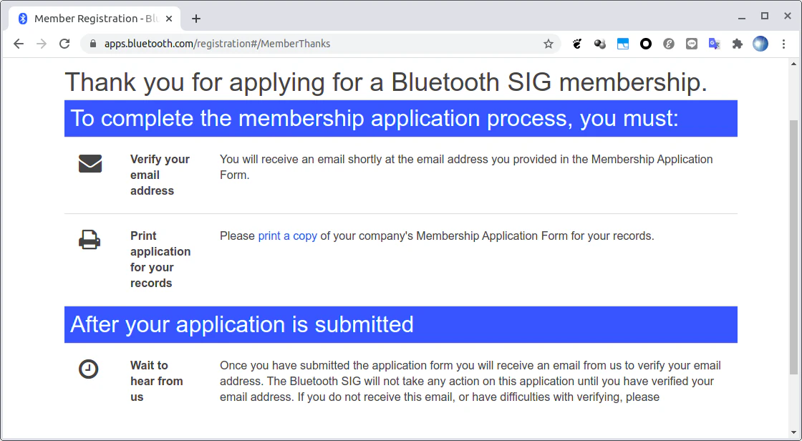Image resolution: width=802 pixels, height=441 pixels.
Task: Minimize the Chrome window
Action: click(742, 17)
